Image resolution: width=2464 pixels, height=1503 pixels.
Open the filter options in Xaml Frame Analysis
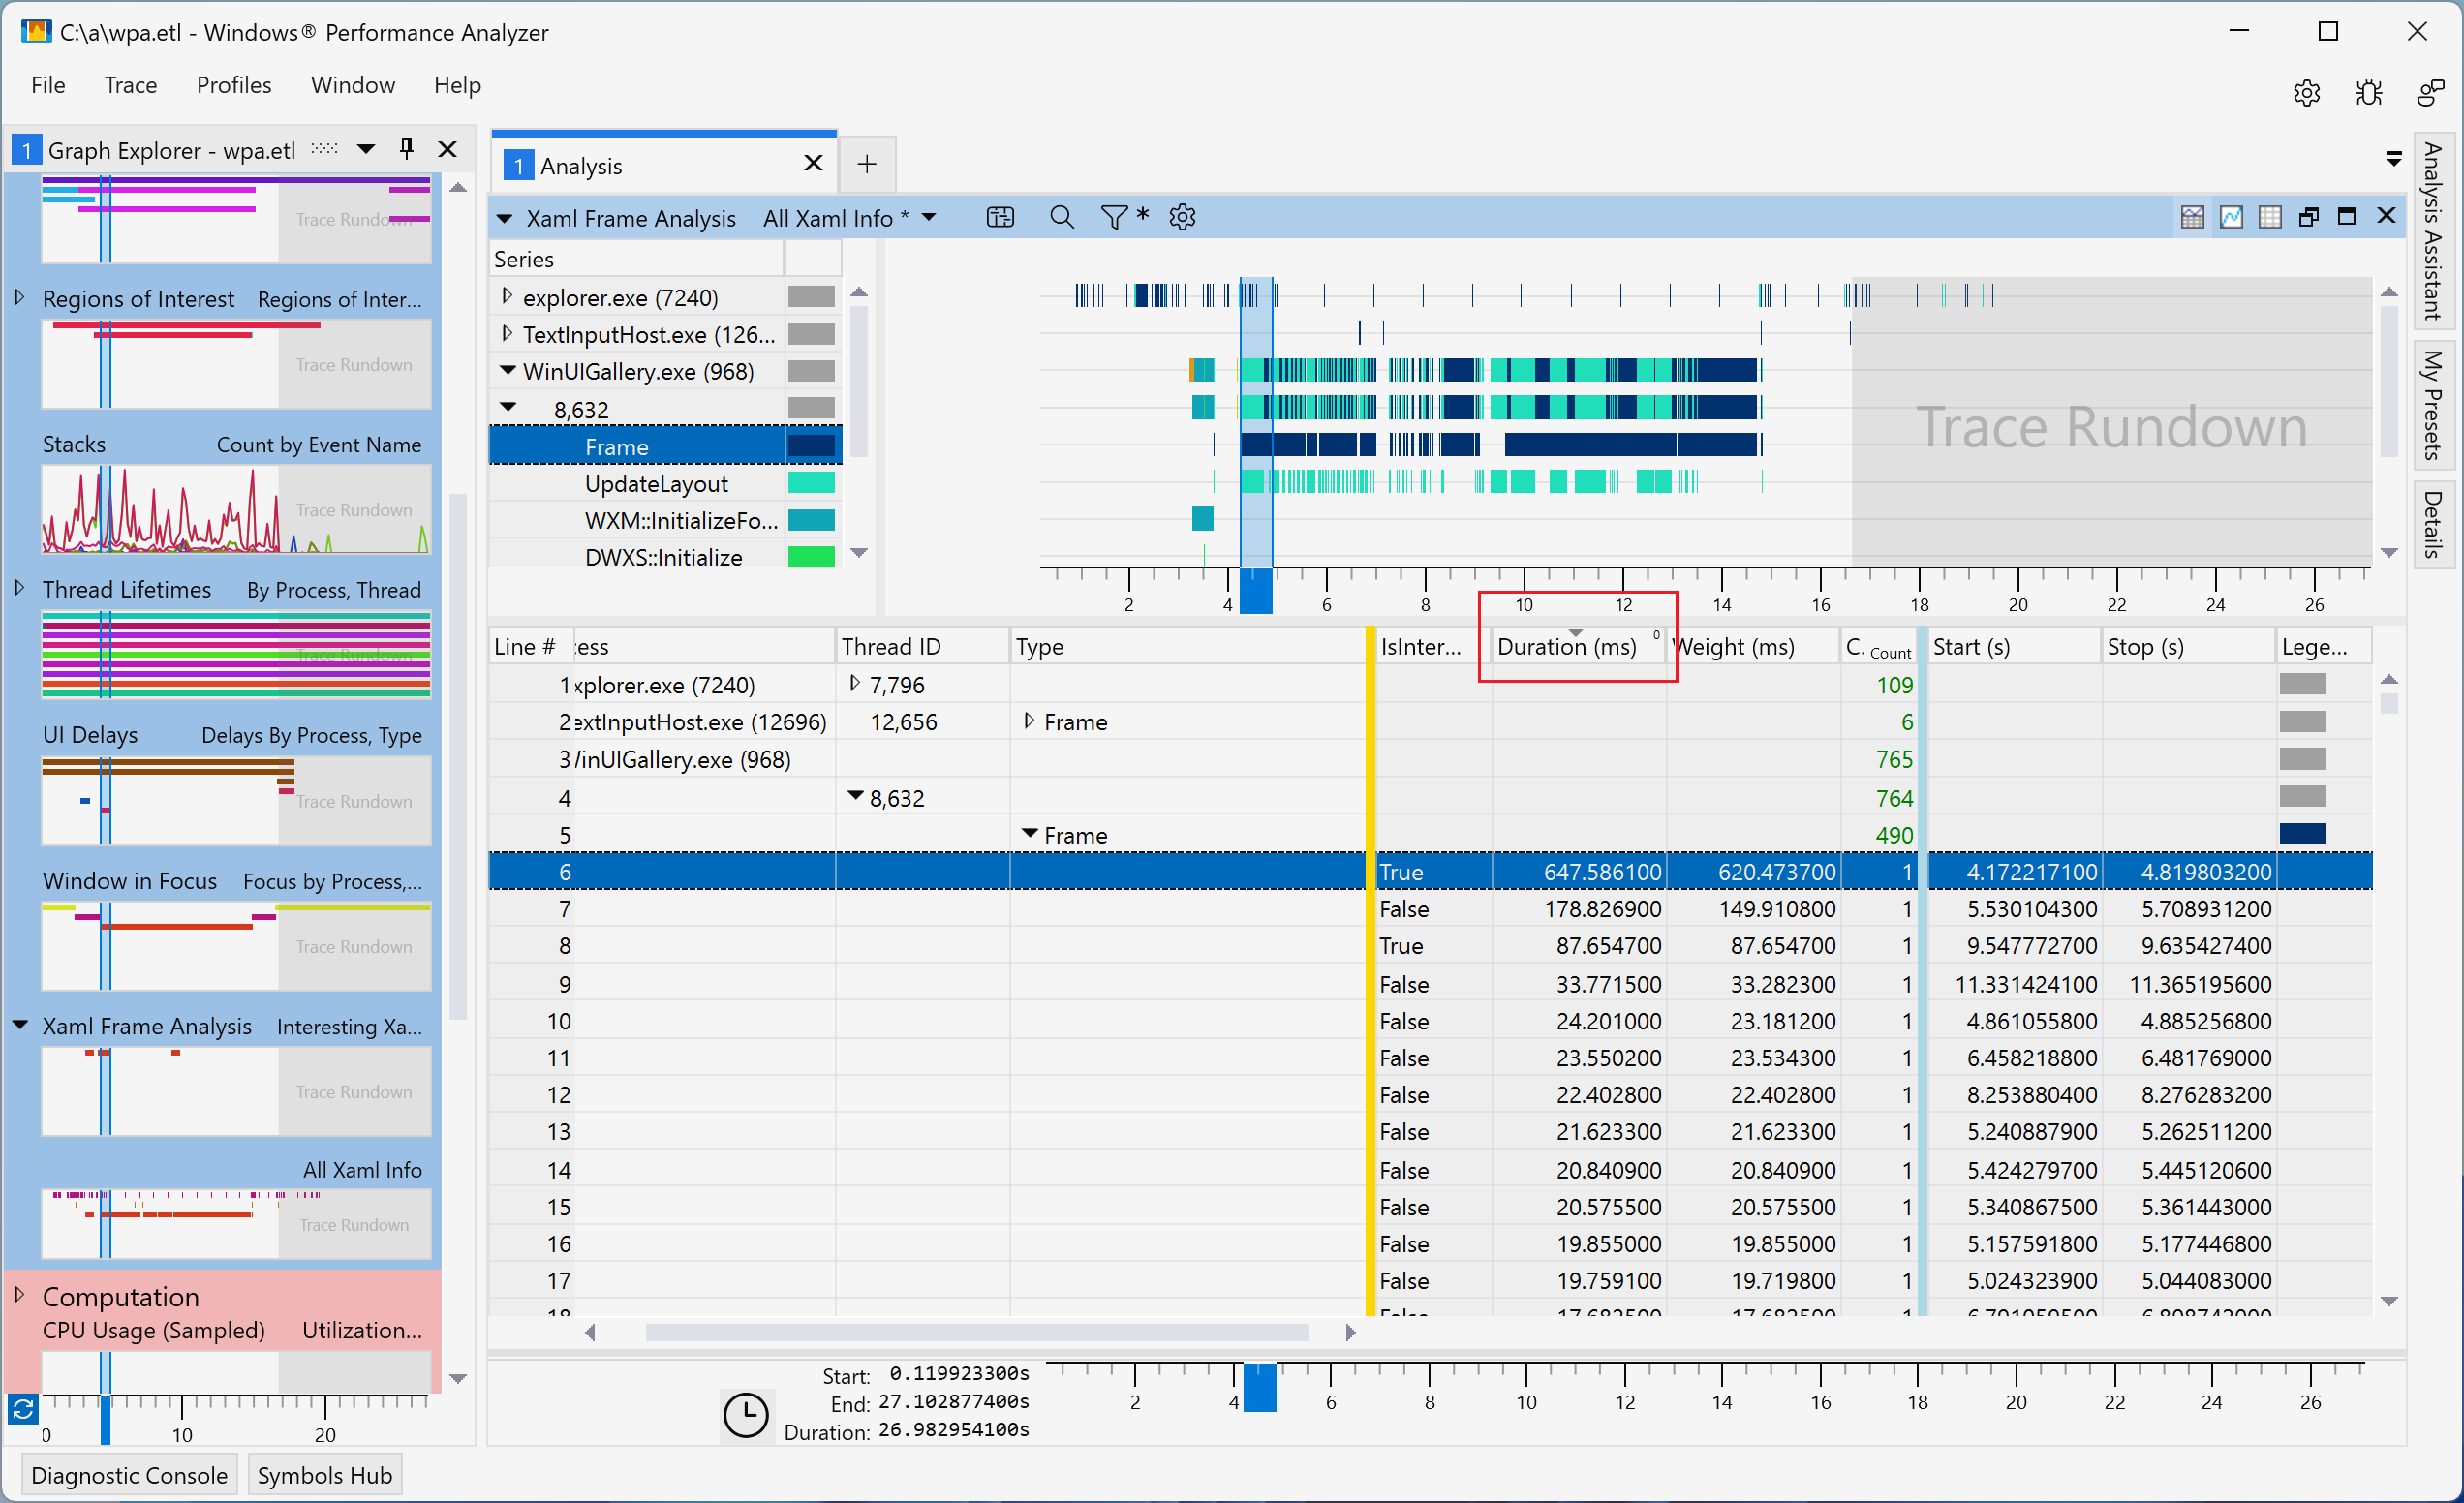(1113, 217)
